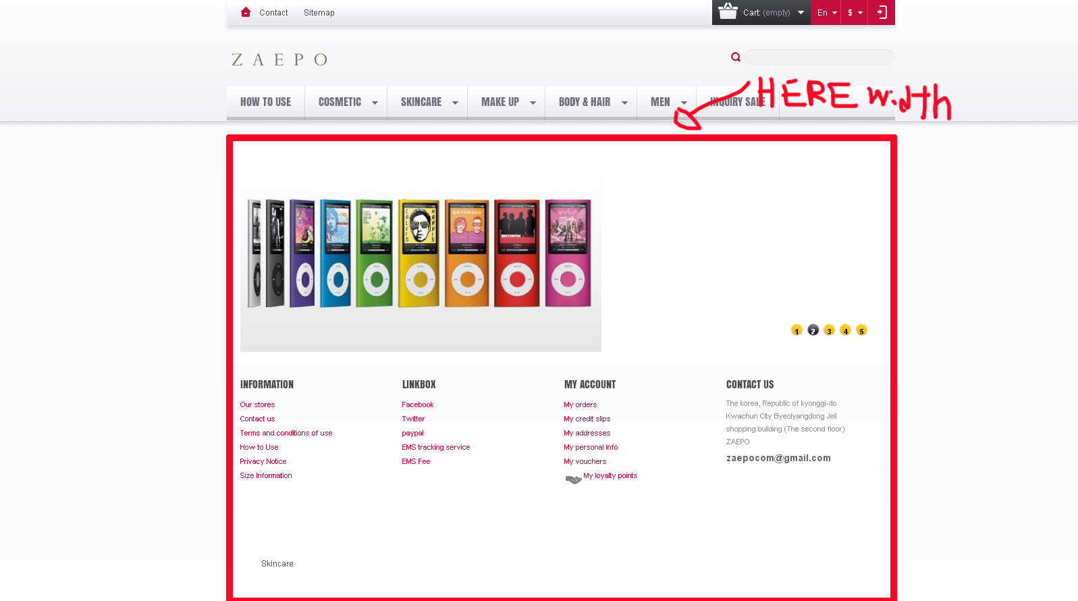Expand the Cart (empty) dropdown

coord(801,12)
